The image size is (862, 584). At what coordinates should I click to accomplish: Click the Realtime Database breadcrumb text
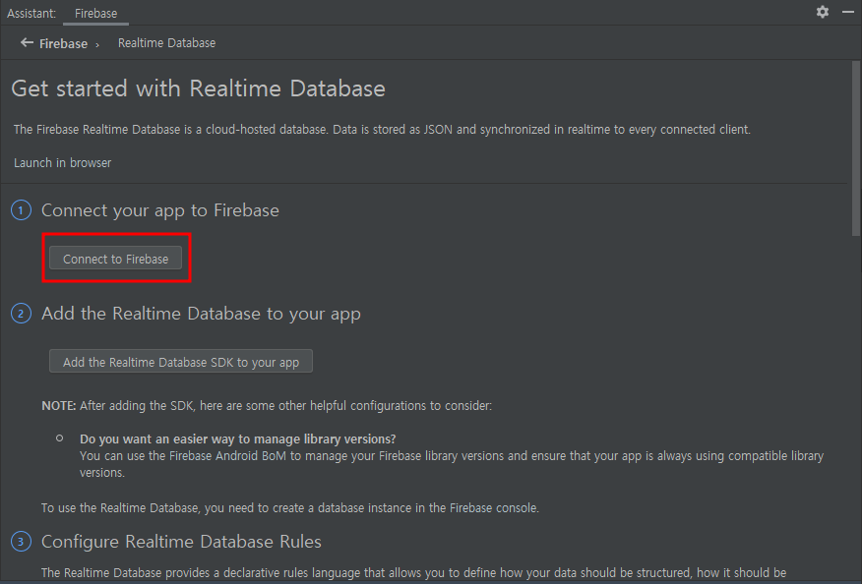coord(166,43)
